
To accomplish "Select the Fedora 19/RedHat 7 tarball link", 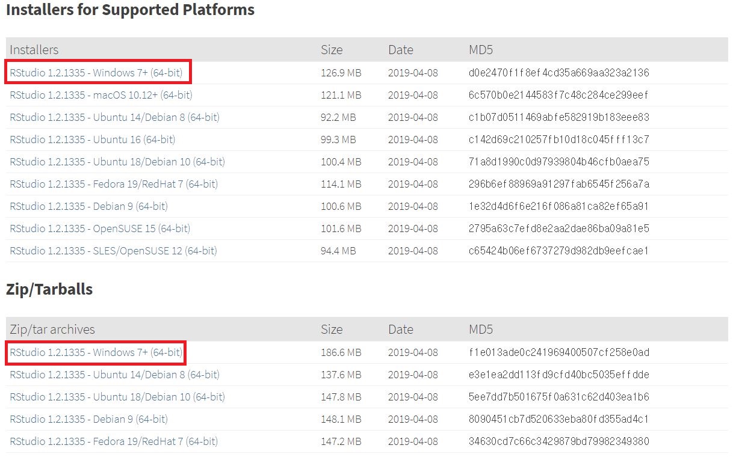I will (x=114, y=441).
